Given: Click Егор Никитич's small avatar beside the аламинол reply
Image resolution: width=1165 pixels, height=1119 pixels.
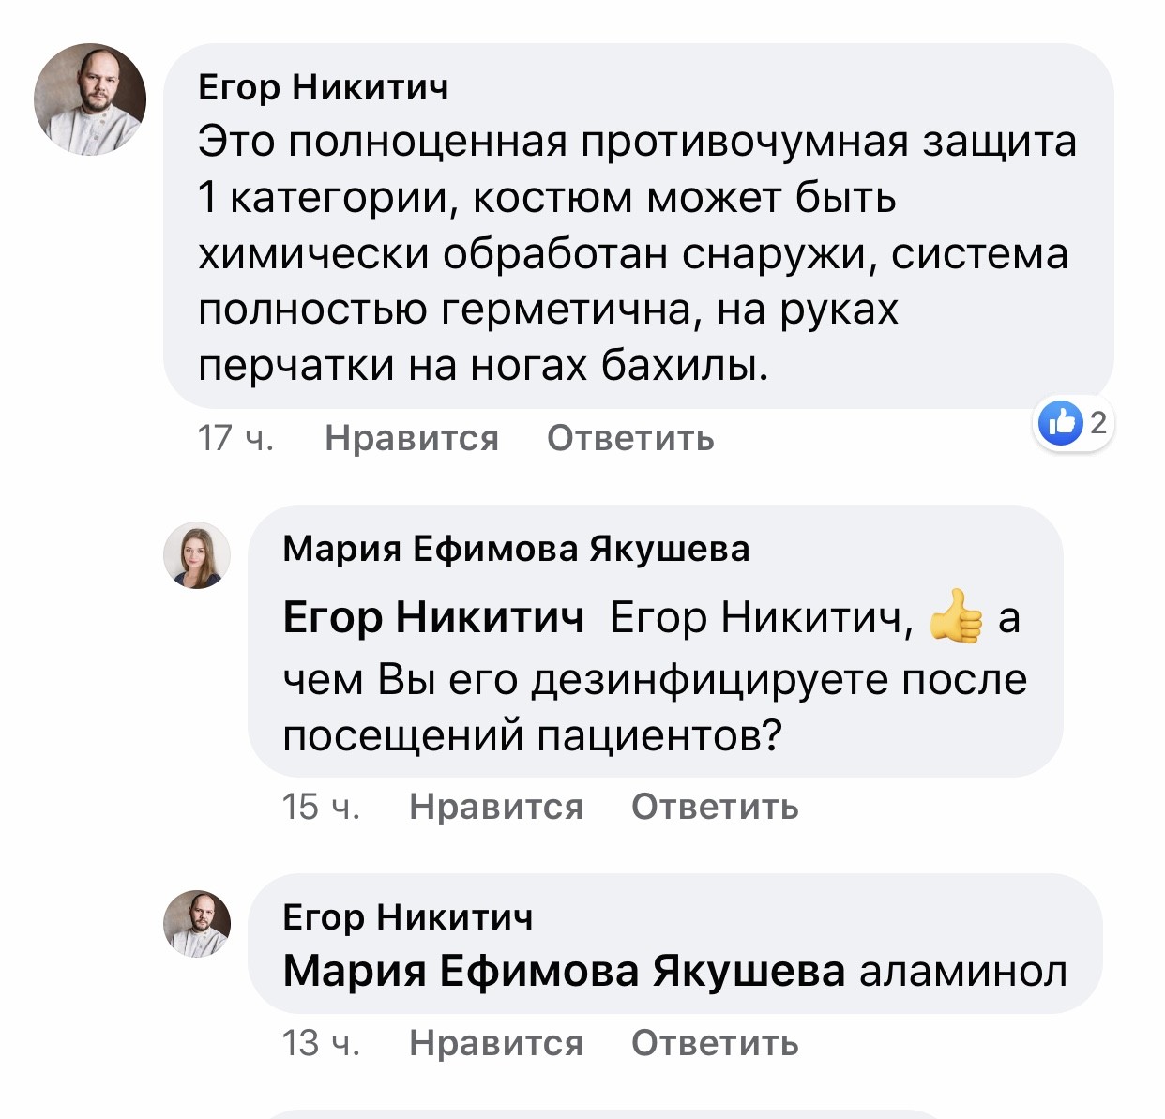Looking at the screenshot, I should coord(197,923).
